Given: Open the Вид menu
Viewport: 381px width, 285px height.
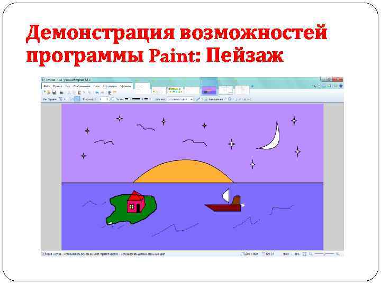Looking at the screenshot, I should click(68, 86).
